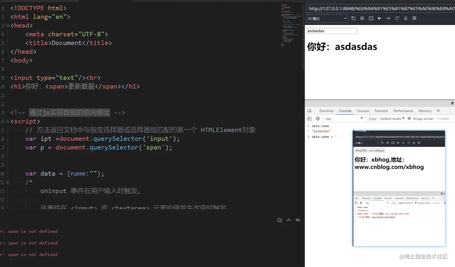Show the QR code icon in preview toolbar
Screen dimensions: 455x267
414,18
